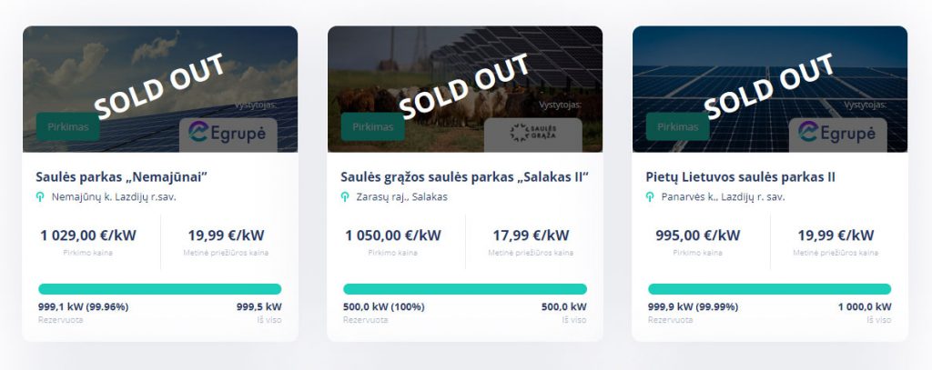Click location pin icon beside Panarvės k.

pyautogui.click(x=650, y=196)
